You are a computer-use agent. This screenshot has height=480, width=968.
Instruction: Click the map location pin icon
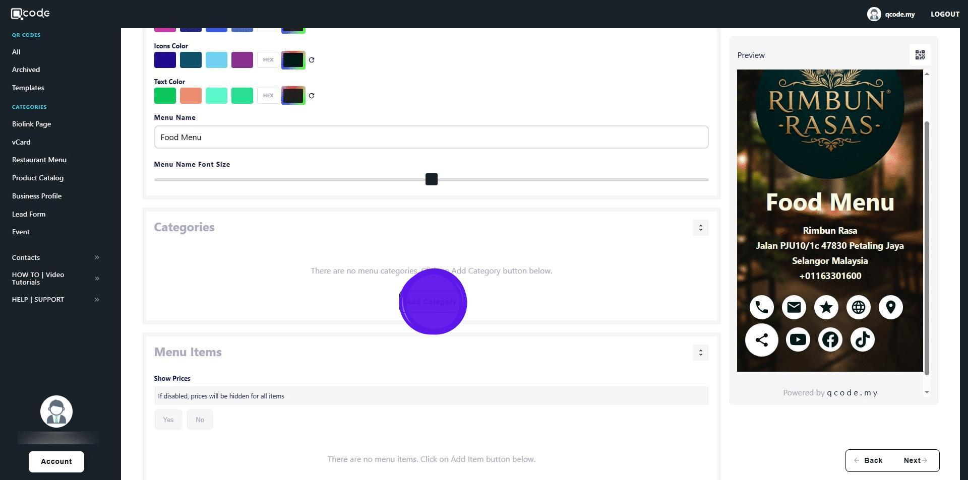[890, 307]
